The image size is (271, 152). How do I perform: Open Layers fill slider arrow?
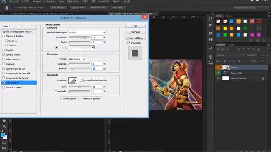coord(268,61)
